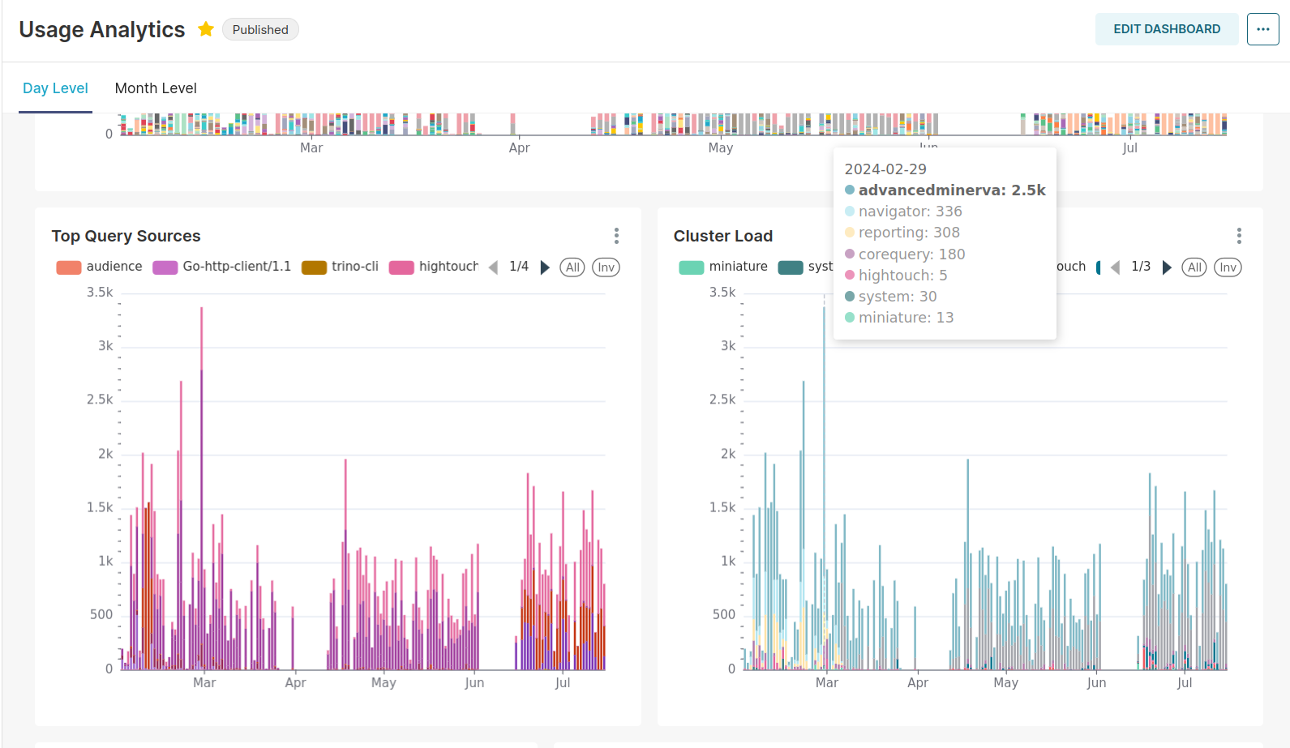Click the trino-cli brown color swatch
The image size is (1290, 748).
[314, 267]
